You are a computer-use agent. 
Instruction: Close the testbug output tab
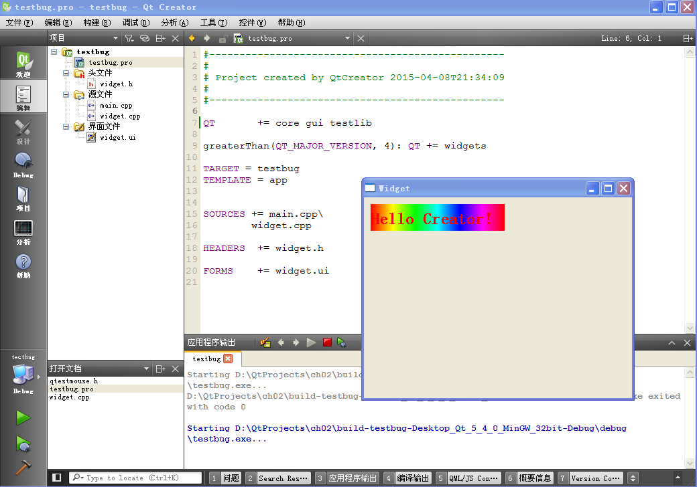tap(228, 359)
